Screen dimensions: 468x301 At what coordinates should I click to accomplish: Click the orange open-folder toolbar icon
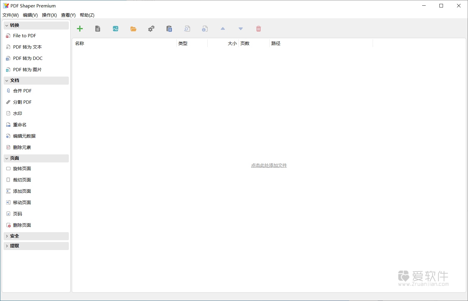[x=133, y=29]
